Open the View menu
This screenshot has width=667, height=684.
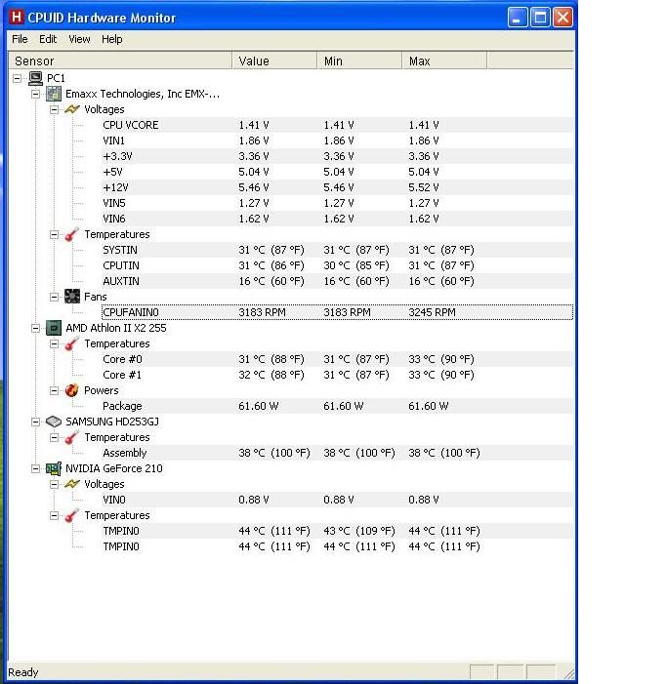[x=79, y=39]
